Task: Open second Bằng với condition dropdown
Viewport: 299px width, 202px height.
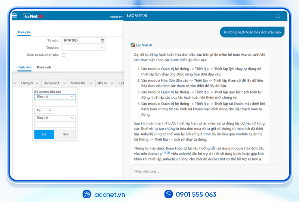Action: point(55,118)
